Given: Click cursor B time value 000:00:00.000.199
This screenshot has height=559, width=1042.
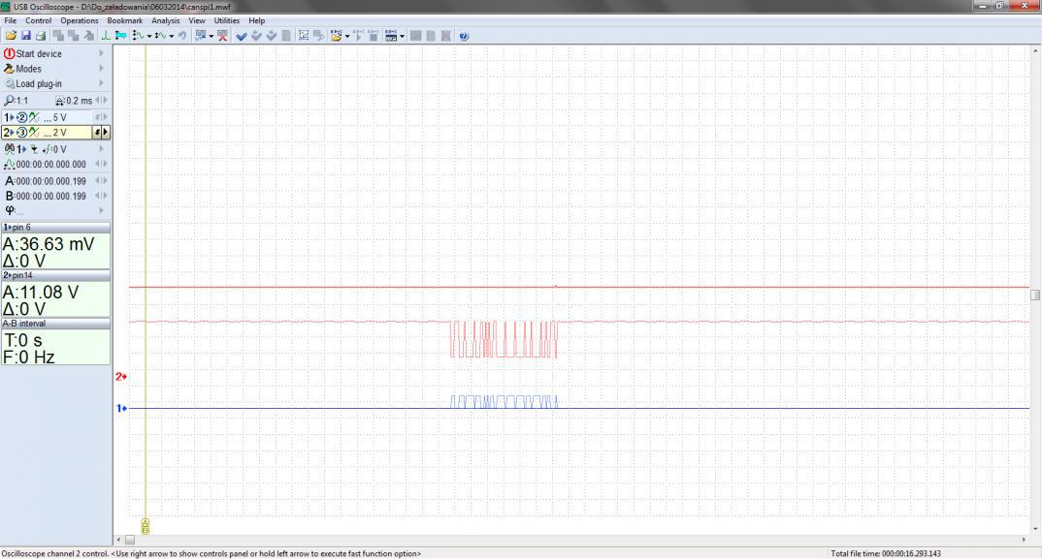Looking at the screenshot, I should coord(51,196).
